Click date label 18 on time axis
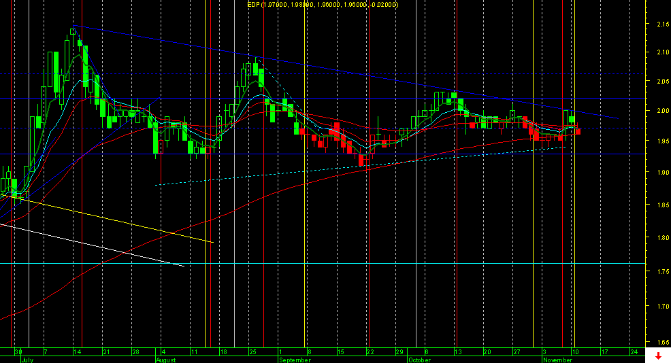 tap(223, 352)
